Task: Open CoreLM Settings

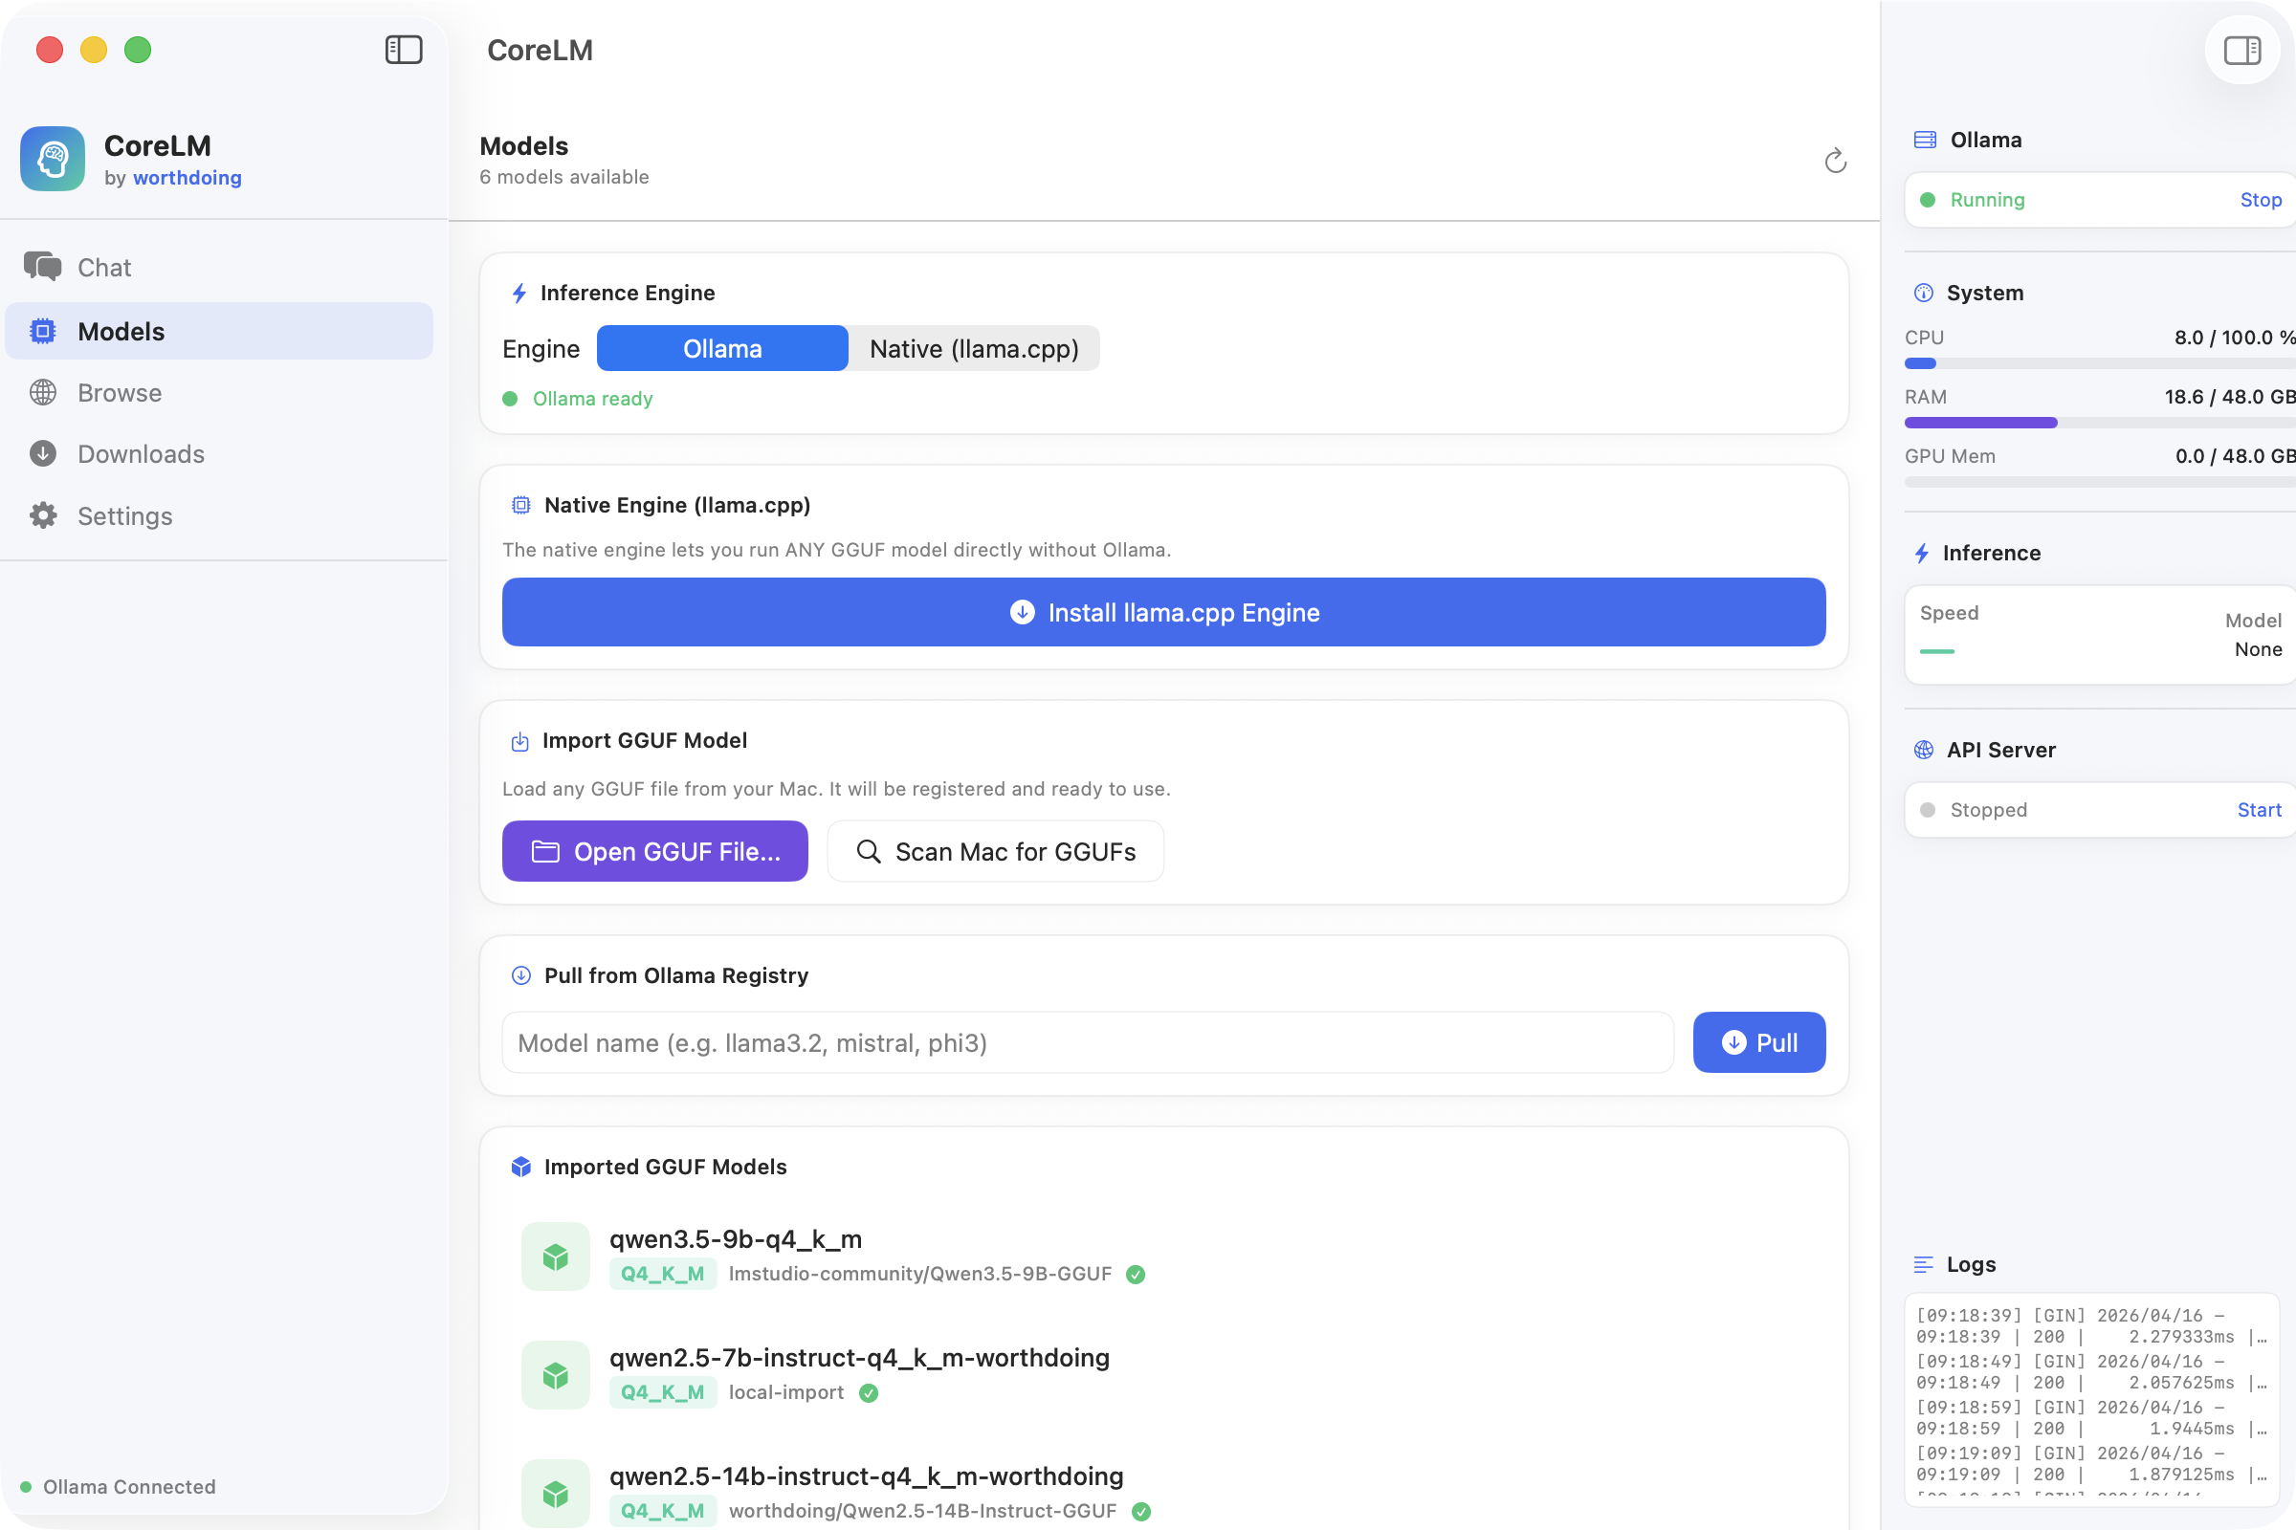Action: click(125, 515)
